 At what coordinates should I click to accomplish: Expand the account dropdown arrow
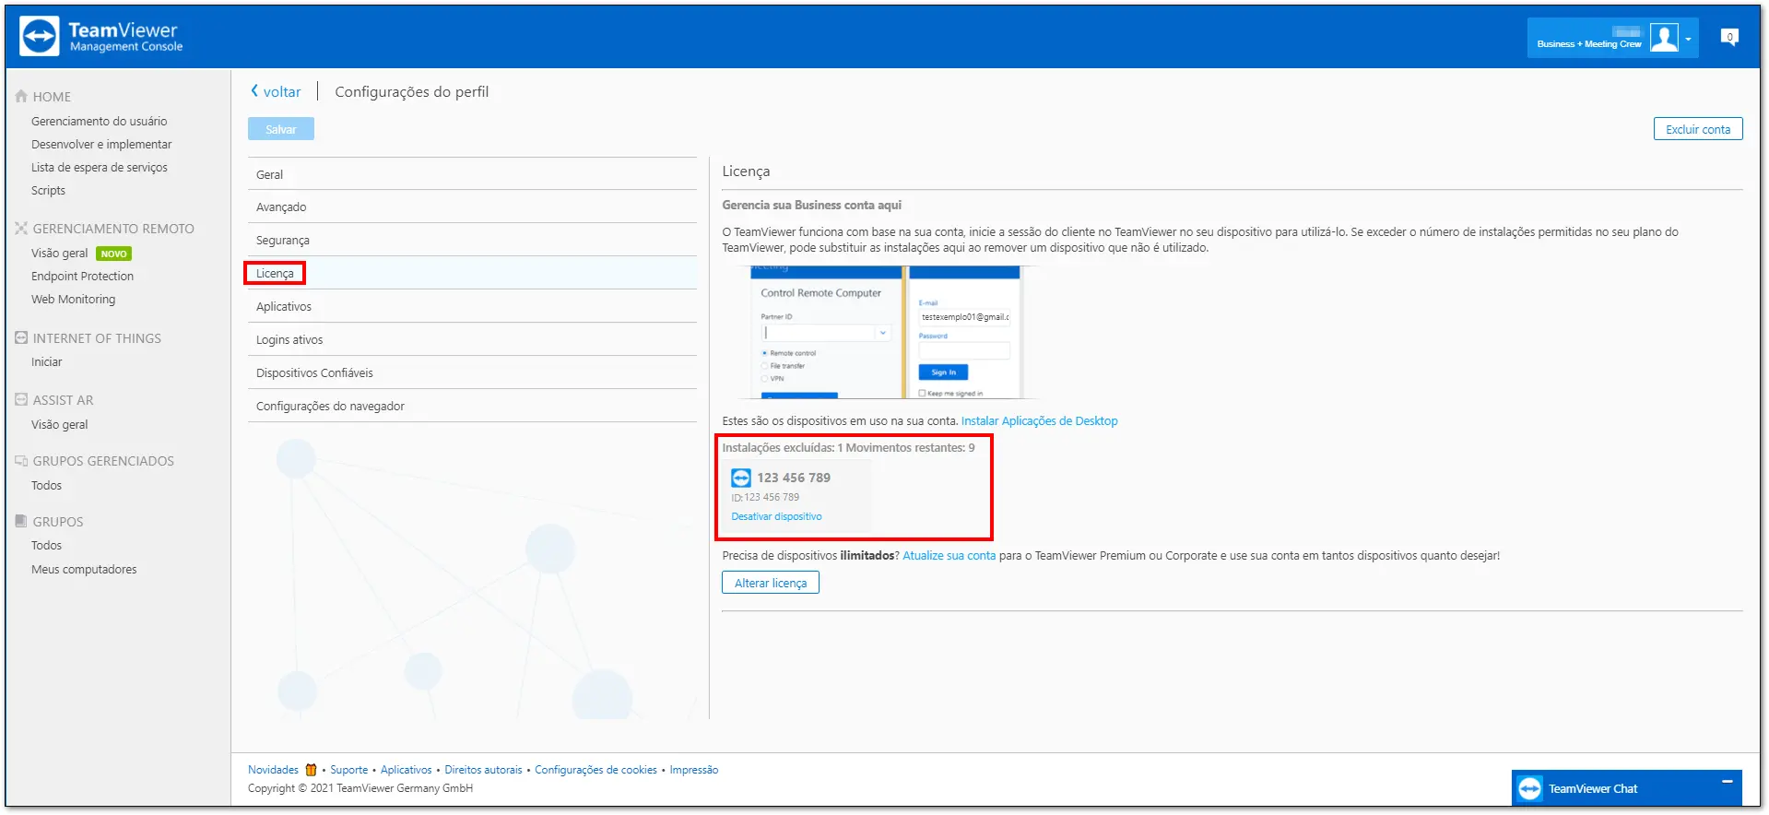tap(1688, 40)
